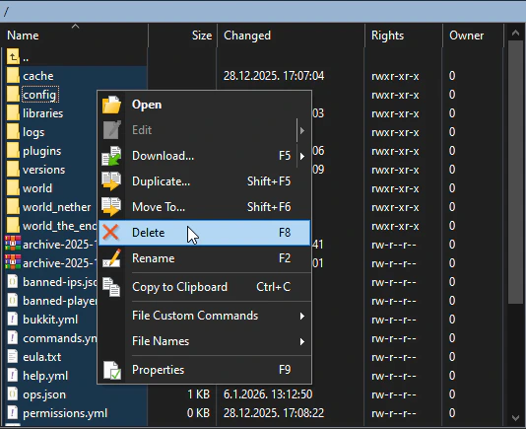Click the world_nether folder icon
This screenshot has height=429, width=526.
13,207
